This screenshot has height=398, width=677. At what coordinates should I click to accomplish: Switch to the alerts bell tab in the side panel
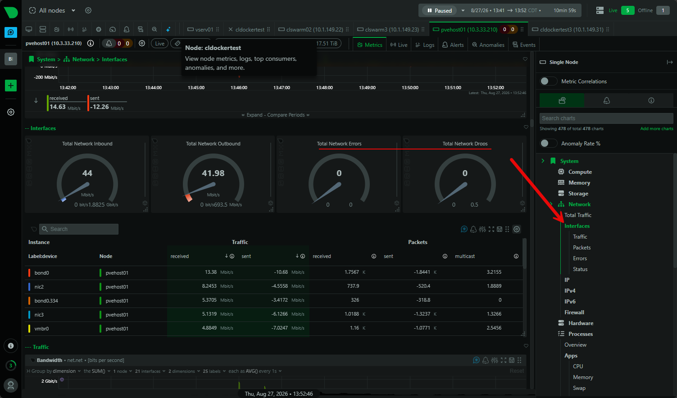(607, 100)
